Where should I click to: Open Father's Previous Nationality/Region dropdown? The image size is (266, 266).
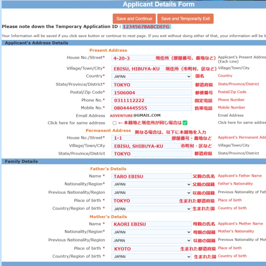tap(151, 193)
